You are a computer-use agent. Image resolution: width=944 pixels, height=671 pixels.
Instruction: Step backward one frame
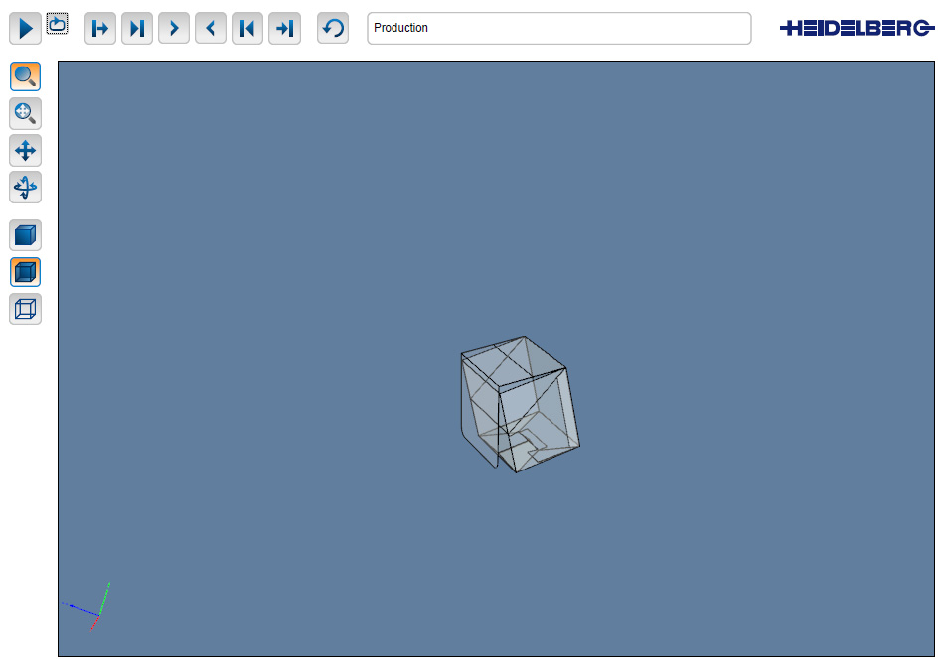211,28
